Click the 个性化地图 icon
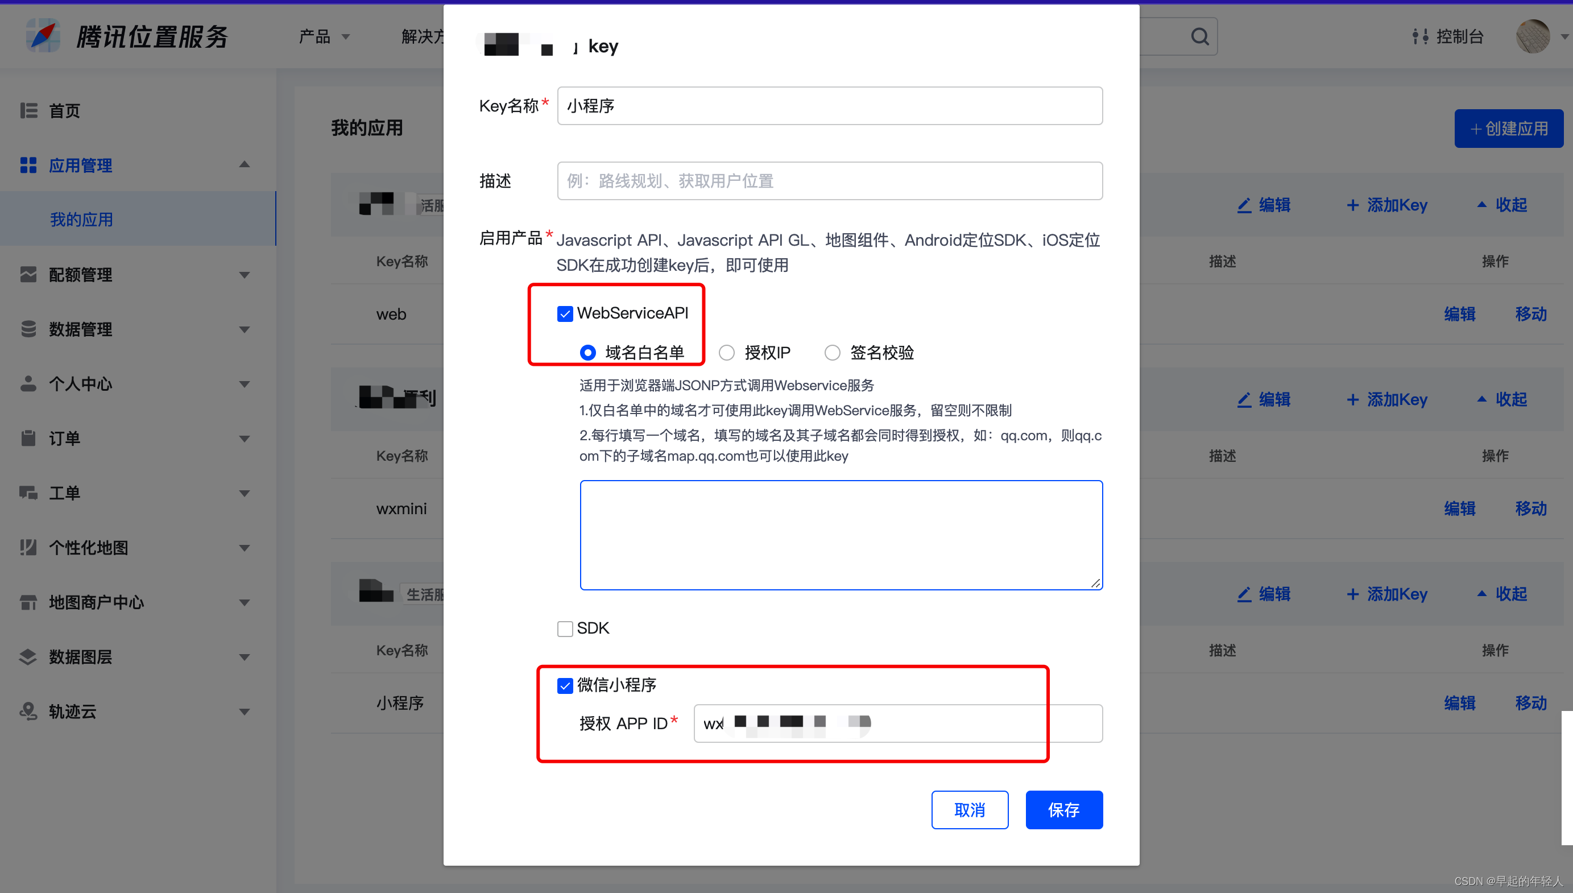1573x893 pixels. click(28, 547)
